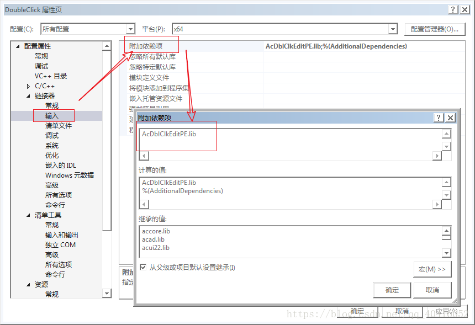Select 所有选项 under 清单工具
The width and height of the screenshot is (475, 325).
coord(59,264)
